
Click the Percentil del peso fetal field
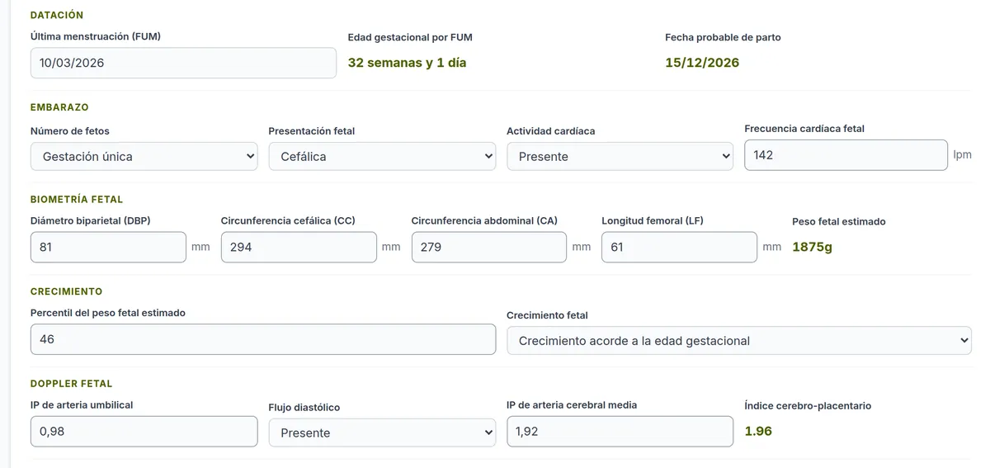tap(263, 339)
